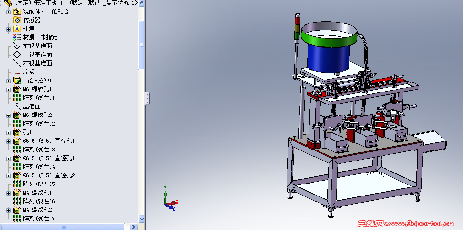The width and height of the screenshot is (463, 230).
Task: Click the Ø6.5 (6.5) 直径孔2 icon
Action: pos(17,175)
